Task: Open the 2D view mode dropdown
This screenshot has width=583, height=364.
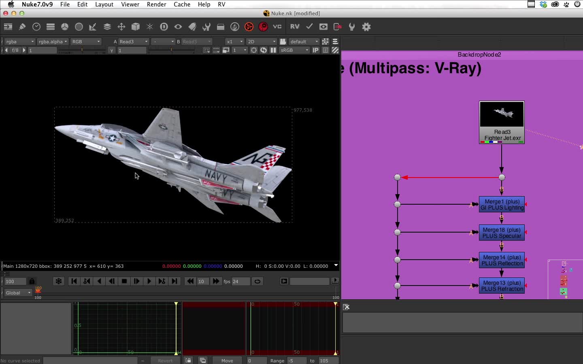Action: [262, 42]
